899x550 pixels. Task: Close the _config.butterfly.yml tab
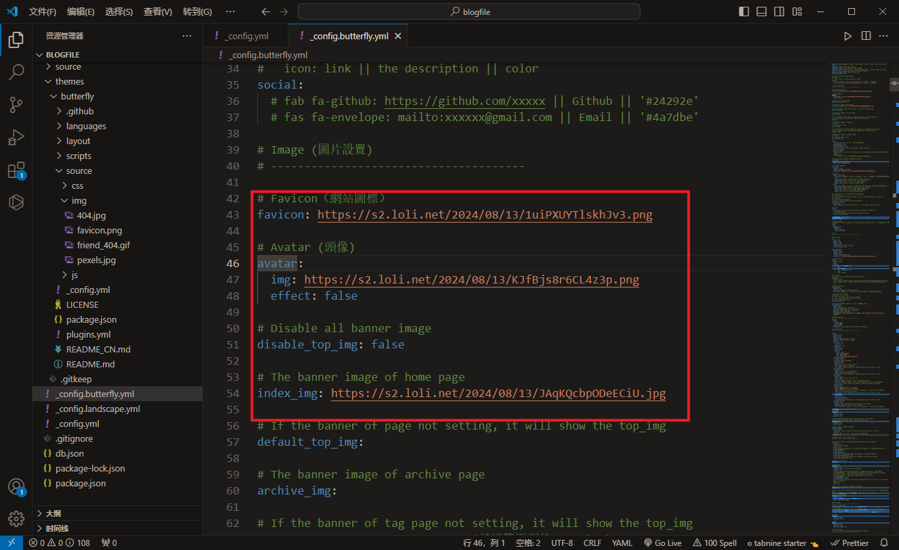(398, 36)
